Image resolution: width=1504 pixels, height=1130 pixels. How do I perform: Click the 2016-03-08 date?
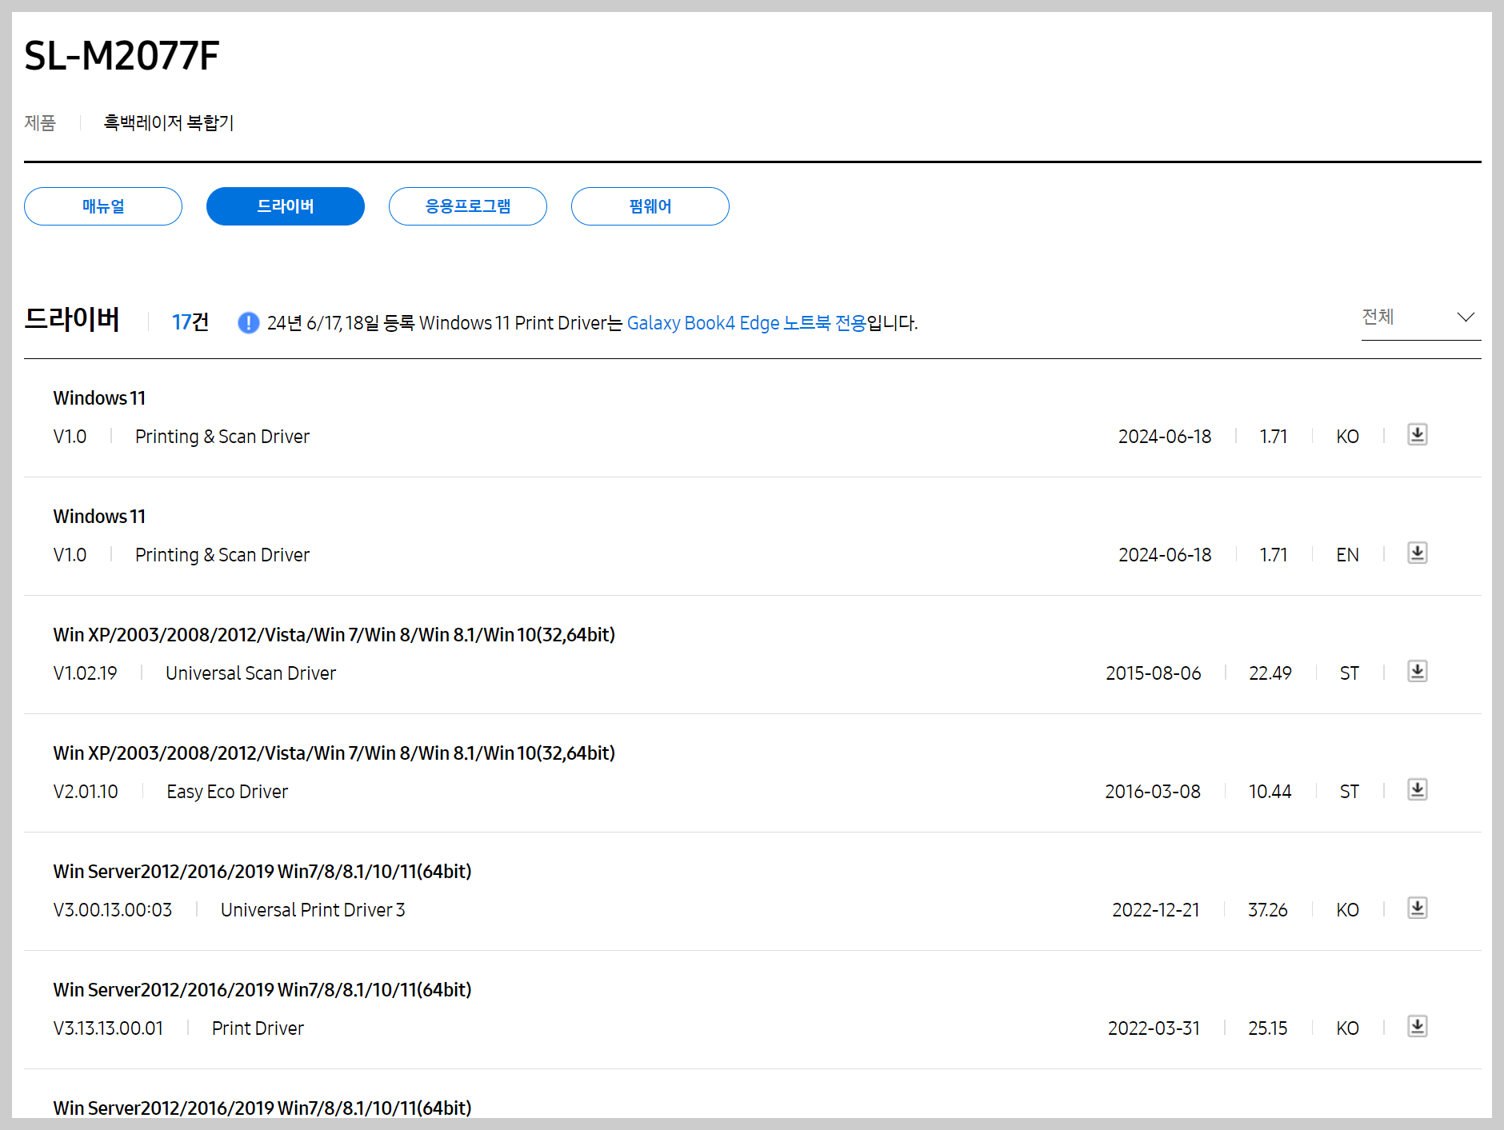click(x=1153, y=792)
